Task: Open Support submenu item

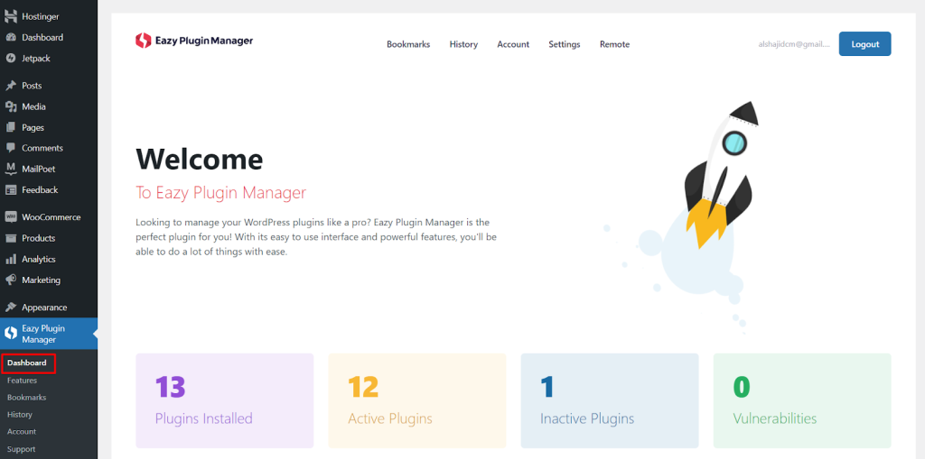Action: (22, 449)
